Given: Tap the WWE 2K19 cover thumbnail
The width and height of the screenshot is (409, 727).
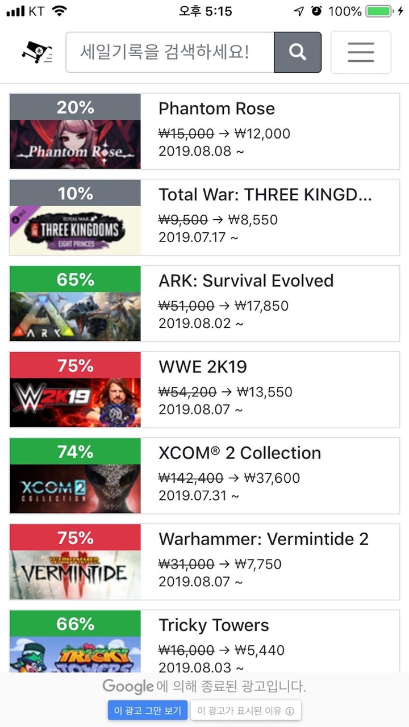Looking at the screenshot, I should tap(75, 402).
